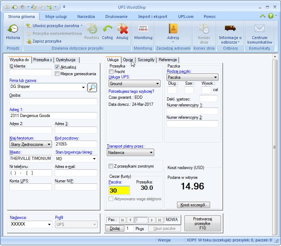Viewport: 281px width, 246px height.
Task: Open the Referencje tab
Action: tap(168, 60)
